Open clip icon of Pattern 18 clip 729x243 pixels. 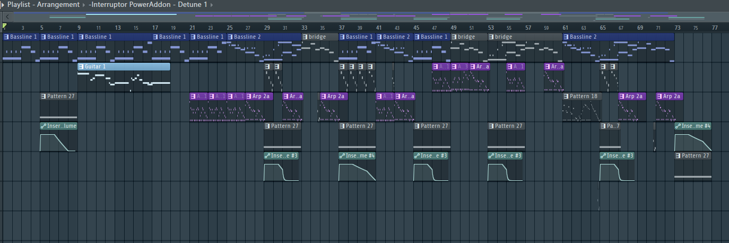[x=567, y=97]
